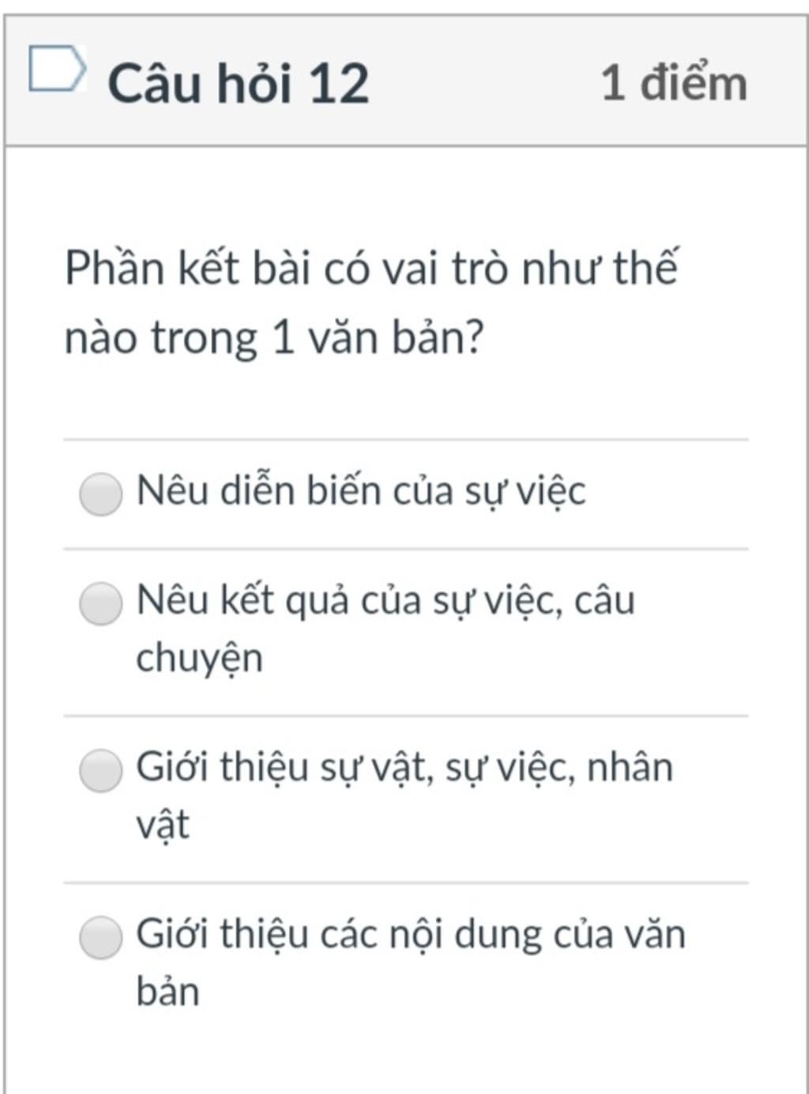
Task: Click the wrapped word "chuyện" in second answer
Action: tap(199, 658)
